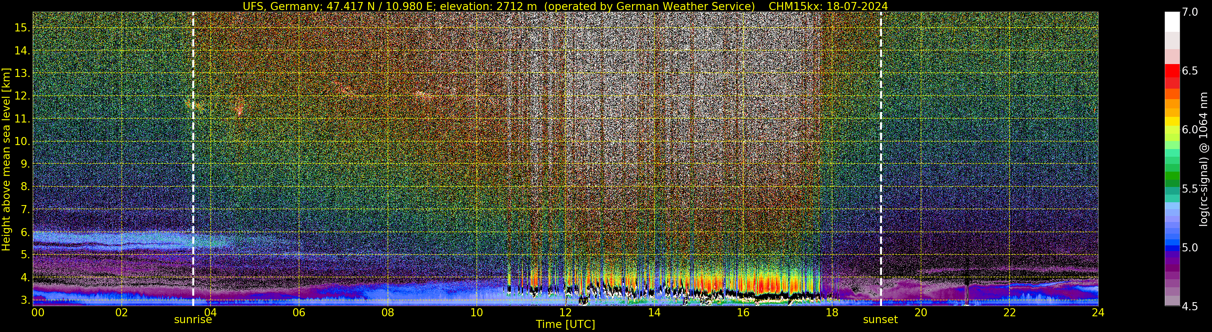Click the height axis tick '3.'

(x=25, y=300)
